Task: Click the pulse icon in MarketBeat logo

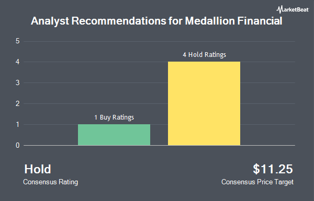Action: pos(279,9)
